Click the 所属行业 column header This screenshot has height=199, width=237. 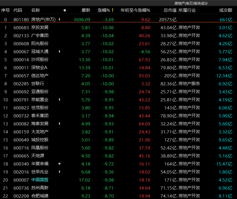(x=187, y=10)
